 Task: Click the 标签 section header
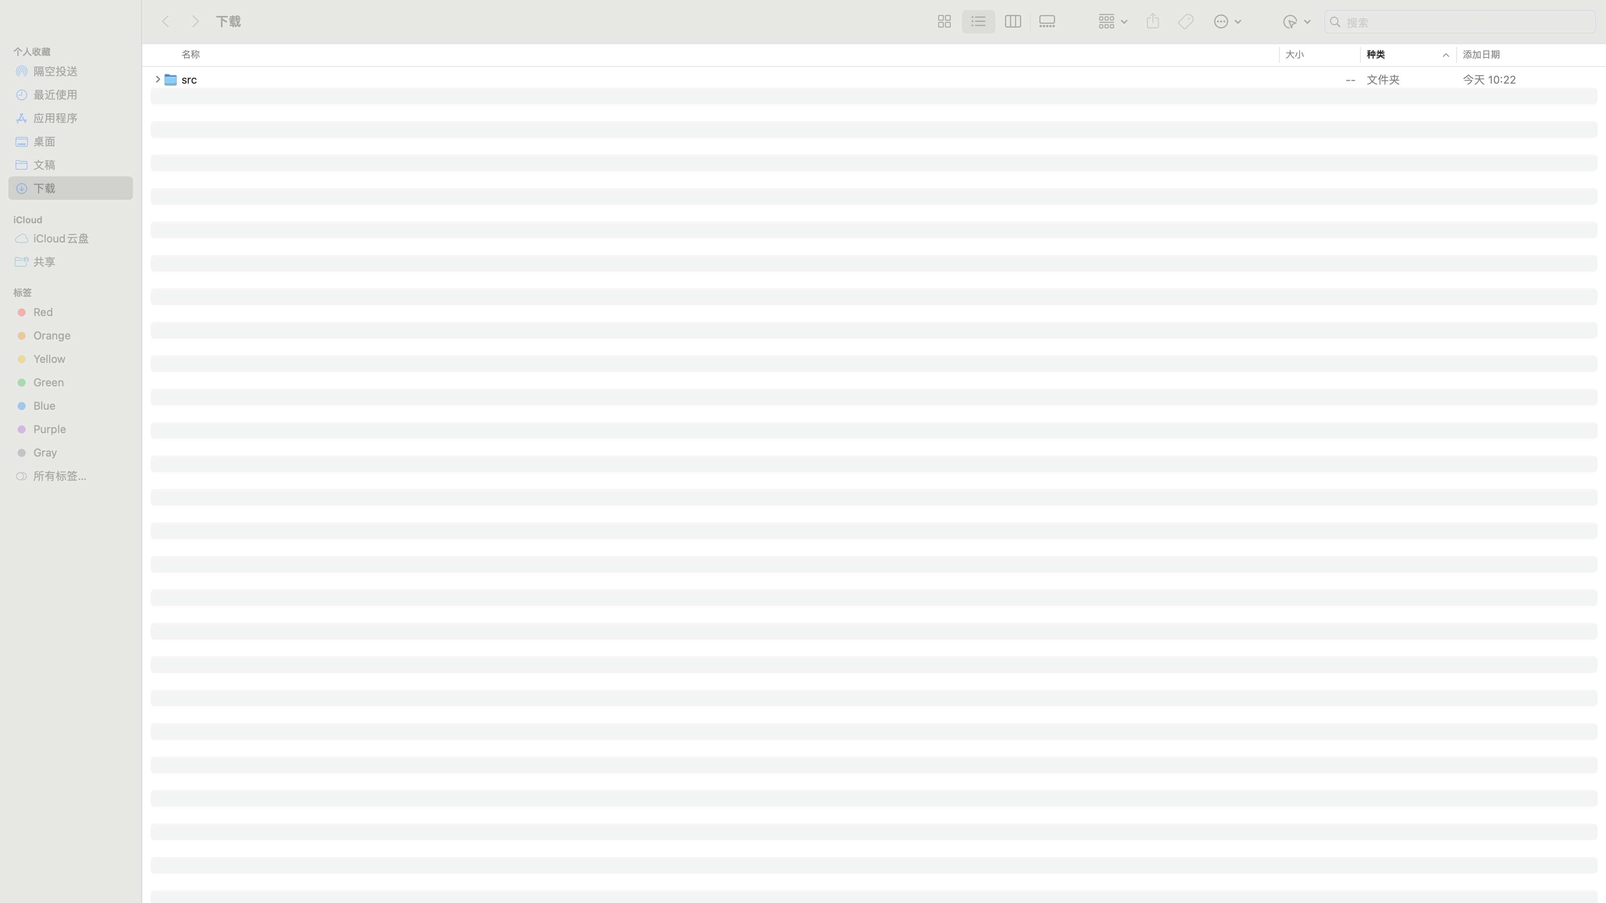[x=23, y=292]
